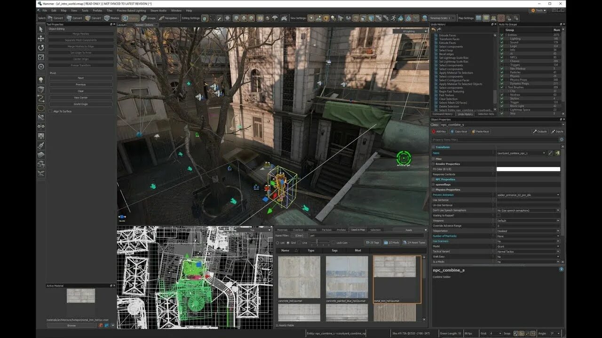Click the Groups selection mode button
This screenshot has width=602, height=338.
pyautogui.click(x=148, y=18)
